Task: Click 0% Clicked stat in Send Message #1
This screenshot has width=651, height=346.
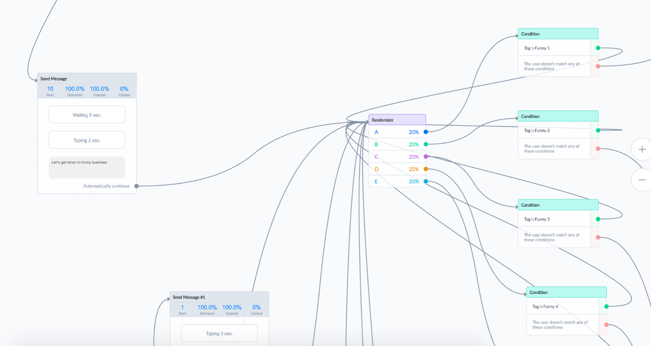Action: point(256,310)
